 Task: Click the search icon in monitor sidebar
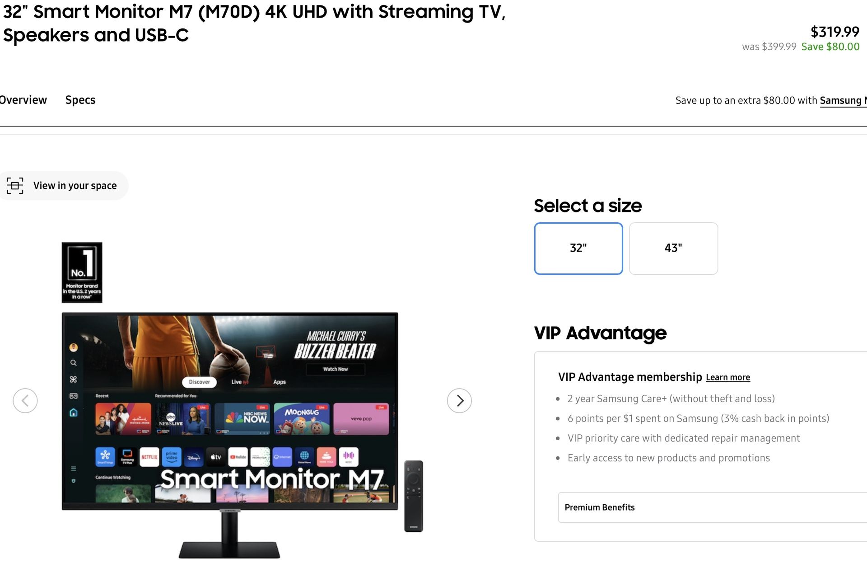(73, 363)
